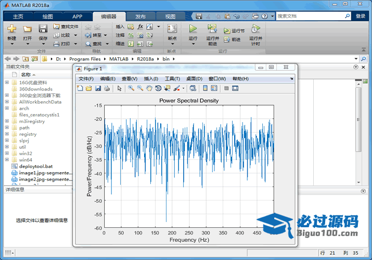Click the Up One Level folder icon
This screenshot has width=372, height=260.
pos(25,59)
